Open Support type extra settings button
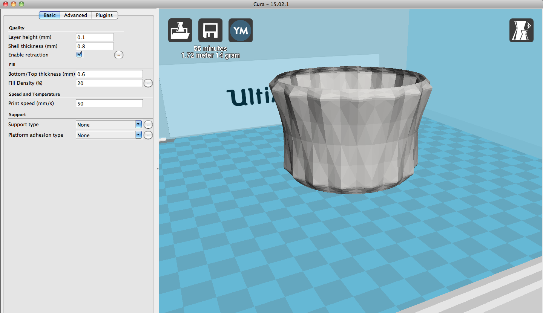This screenshot has width=543, height=313. click(148, 125)
